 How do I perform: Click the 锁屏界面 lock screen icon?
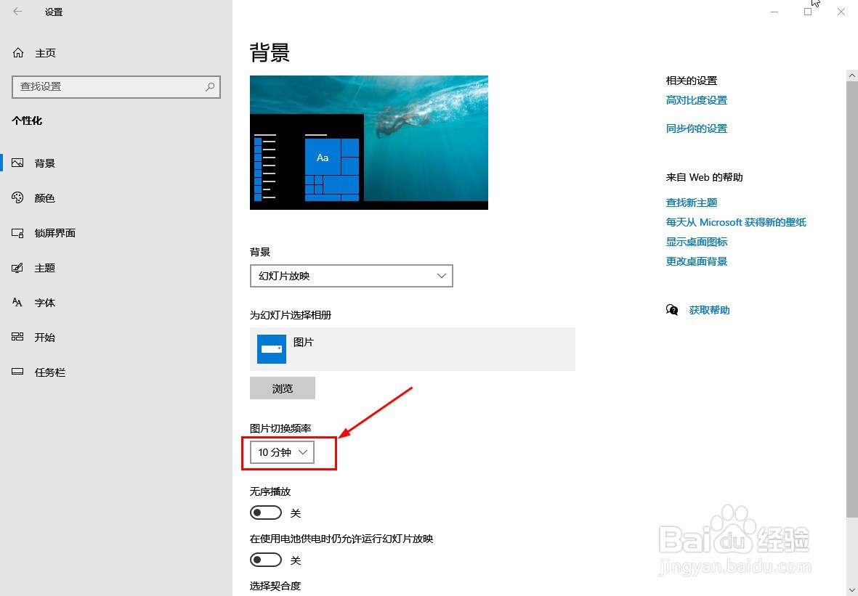(17, 233)
